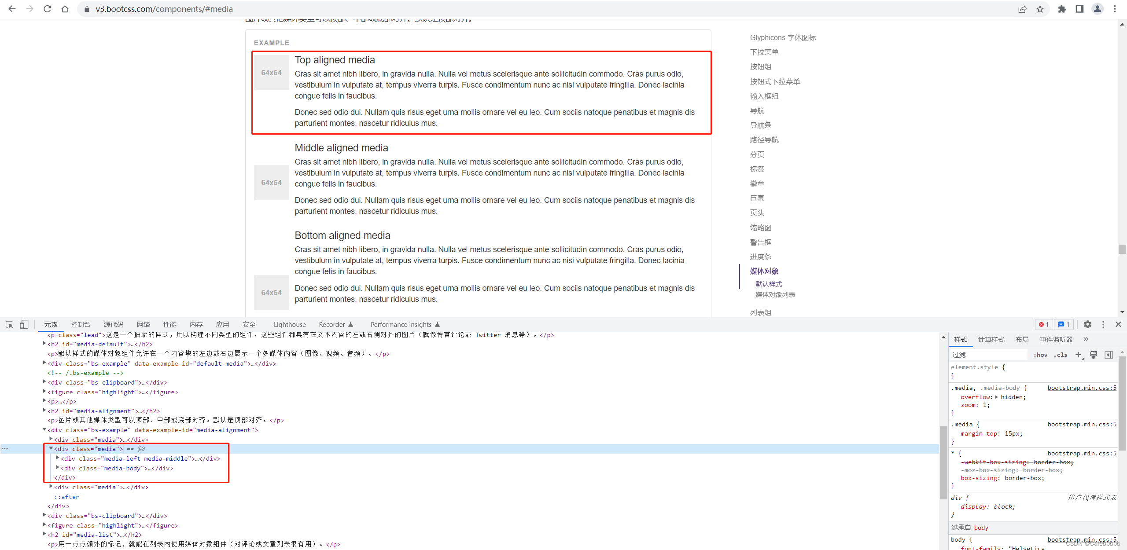This screenshot has height=550, width=1127.
Task: Click the browser address bar URL
Action: (164, 9)
